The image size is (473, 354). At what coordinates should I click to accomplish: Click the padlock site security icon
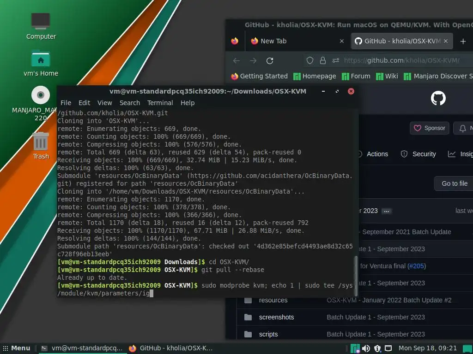click(323, 60)
